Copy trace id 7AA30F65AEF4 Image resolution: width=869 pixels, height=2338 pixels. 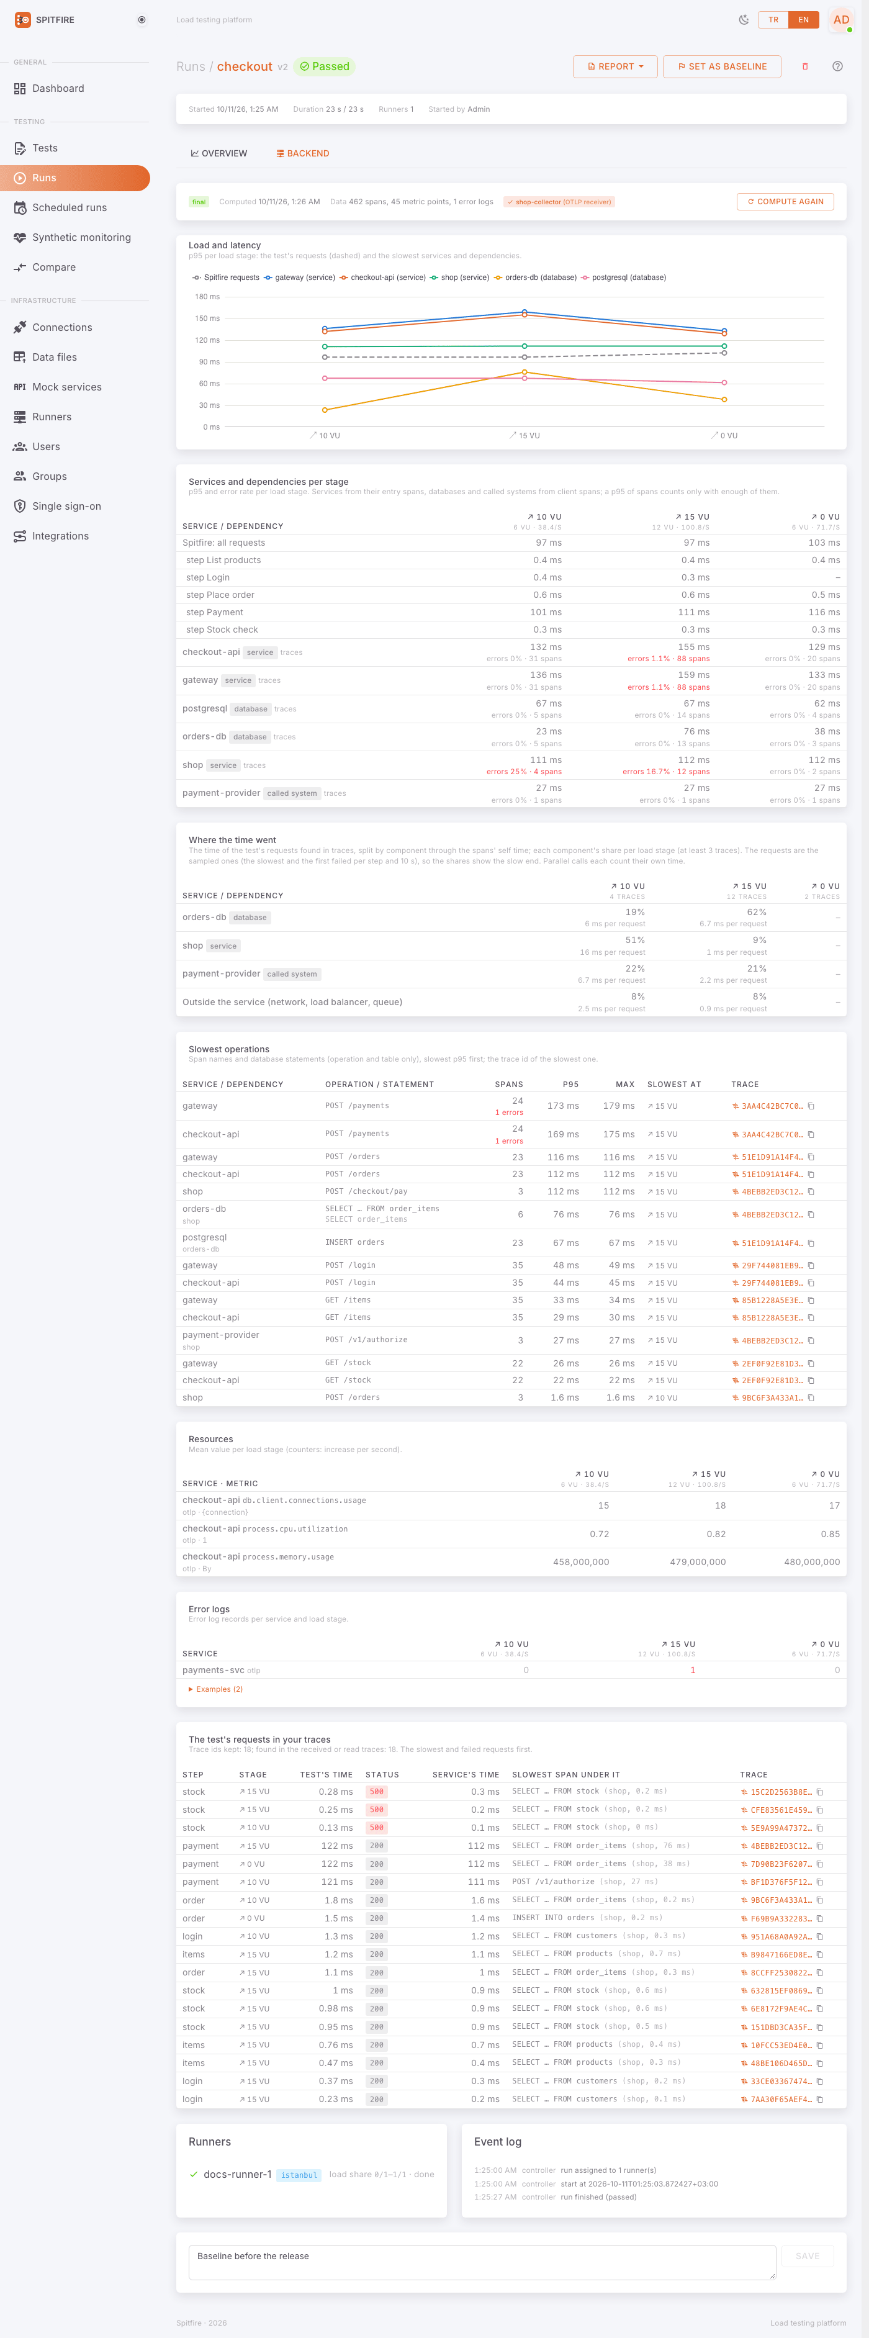click(x=820, y=2100)
